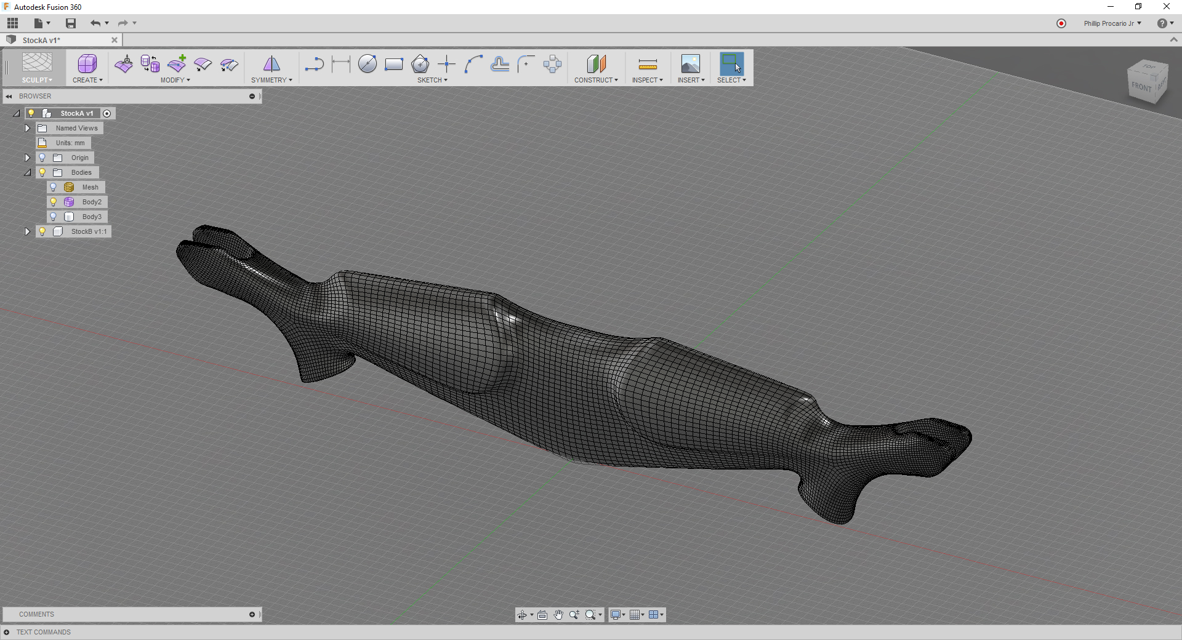Screen dimensions: 1182x640
Task: Hide Body2 using its lightbulb
Action: [x=53, y=202]
